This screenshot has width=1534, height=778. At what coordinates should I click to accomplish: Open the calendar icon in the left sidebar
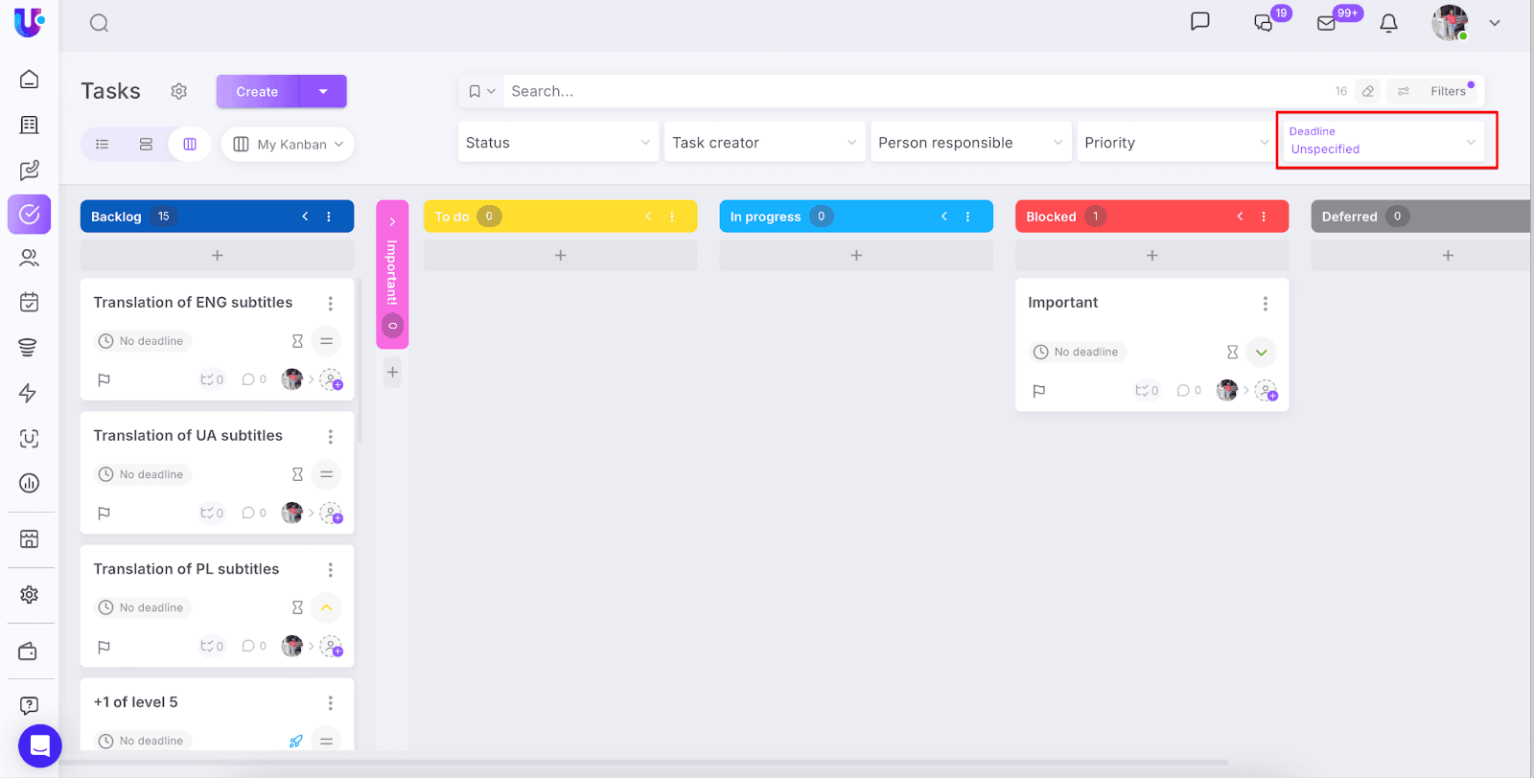[x=29, y=303]
